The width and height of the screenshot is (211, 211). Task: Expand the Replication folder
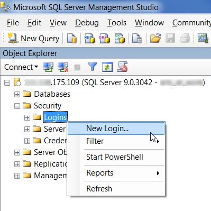(x=17, y=164)
